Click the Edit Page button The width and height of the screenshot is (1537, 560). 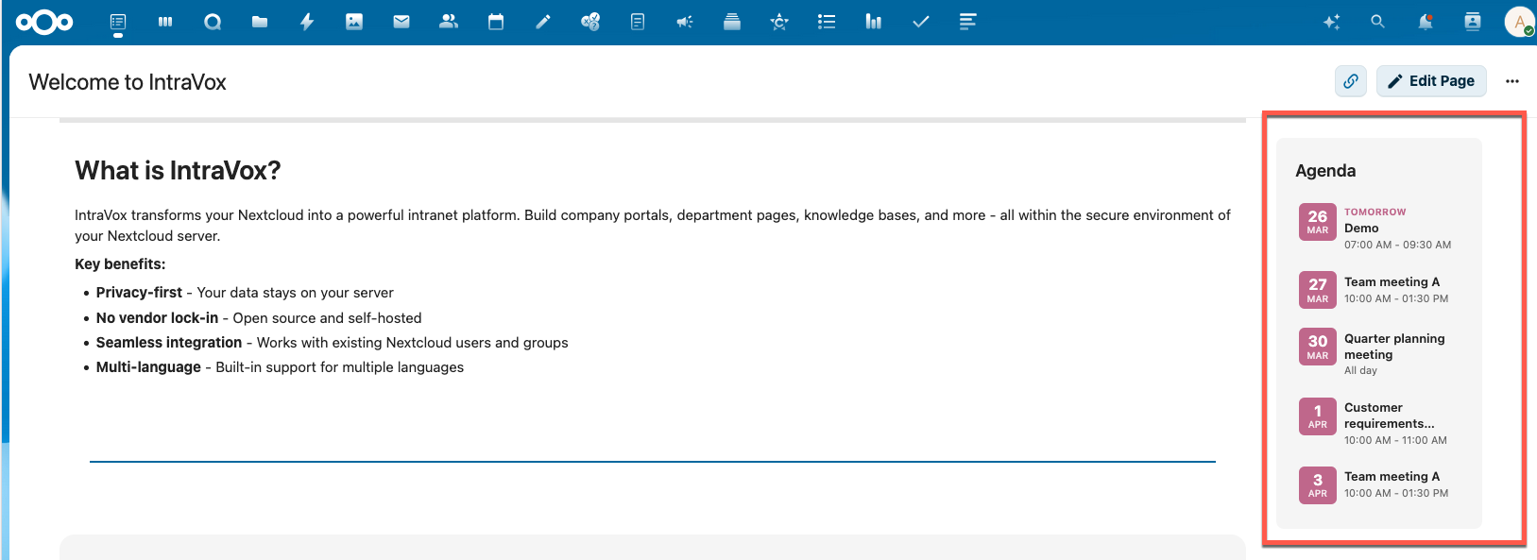[x=1431, y=81]
